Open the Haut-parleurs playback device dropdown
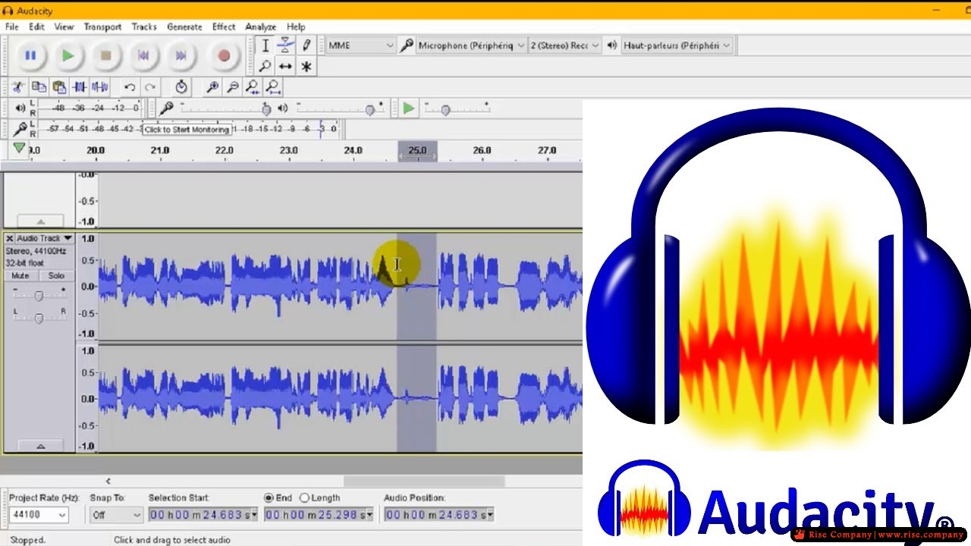 pyautogui.click(x=677, y=45)
